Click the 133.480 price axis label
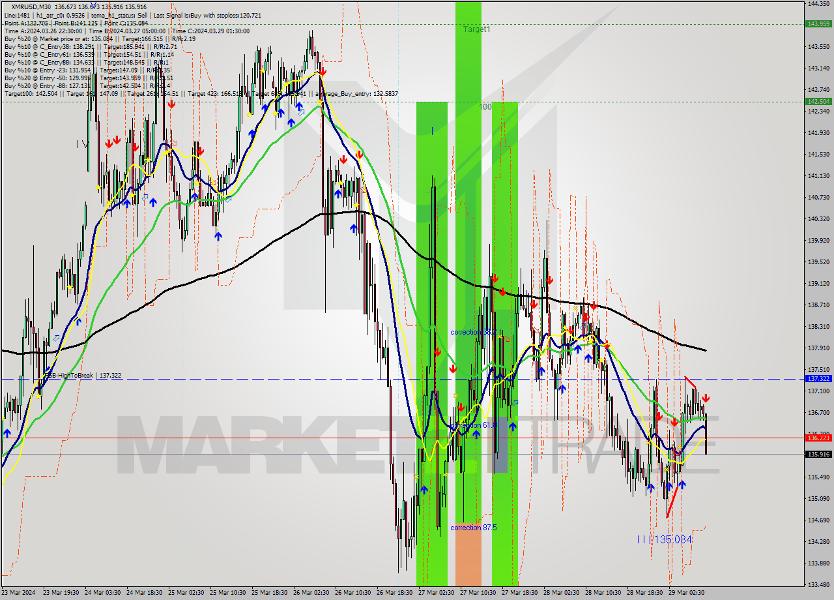834x600 pixels. [818, 584]
